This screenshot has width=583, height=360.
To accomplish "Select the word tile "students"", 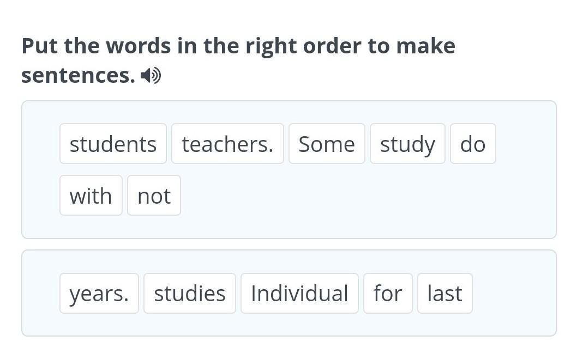I will pos(113,144).
